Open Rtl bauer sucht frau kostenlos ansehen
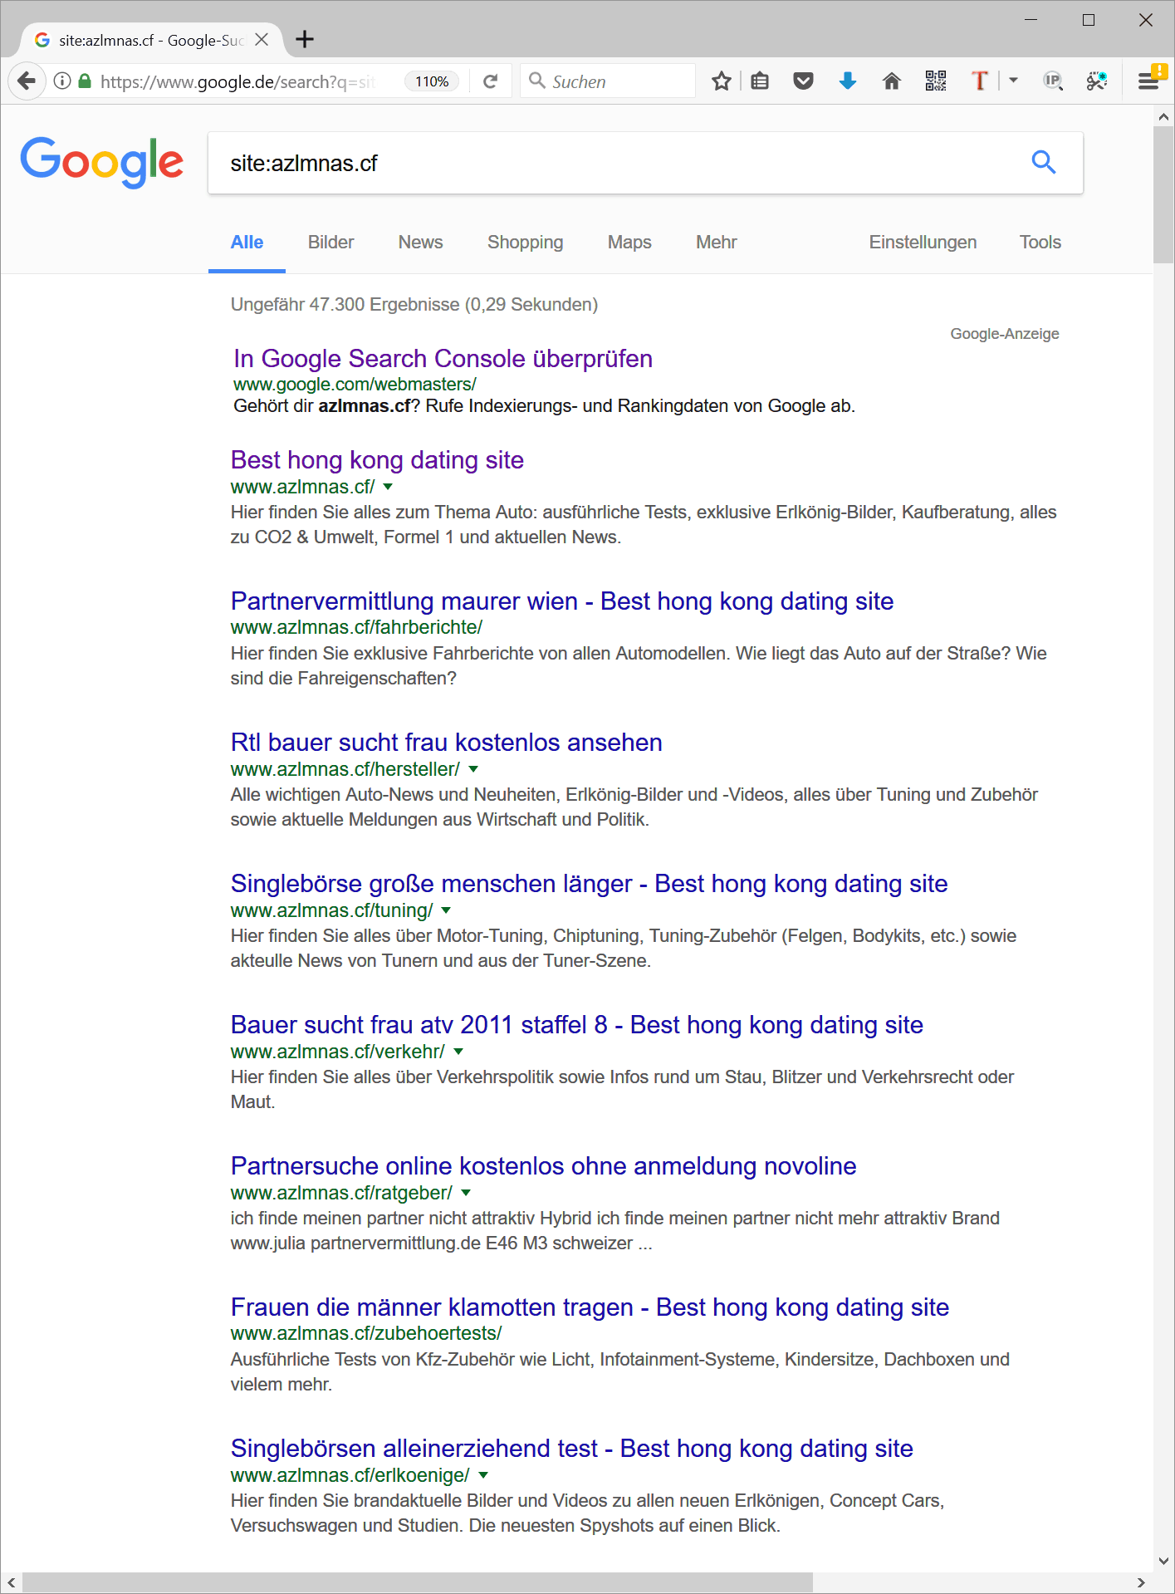The image size is (1175, 1594). pos(447,743)
